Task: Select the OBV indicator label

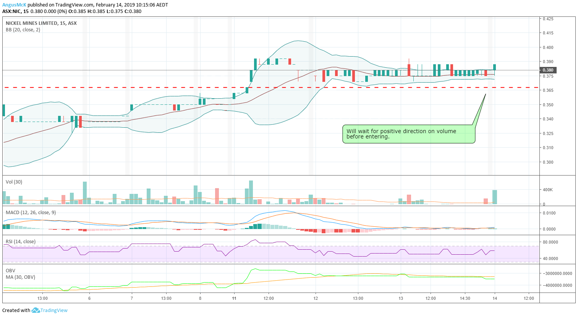Action: tap(10, 271)
